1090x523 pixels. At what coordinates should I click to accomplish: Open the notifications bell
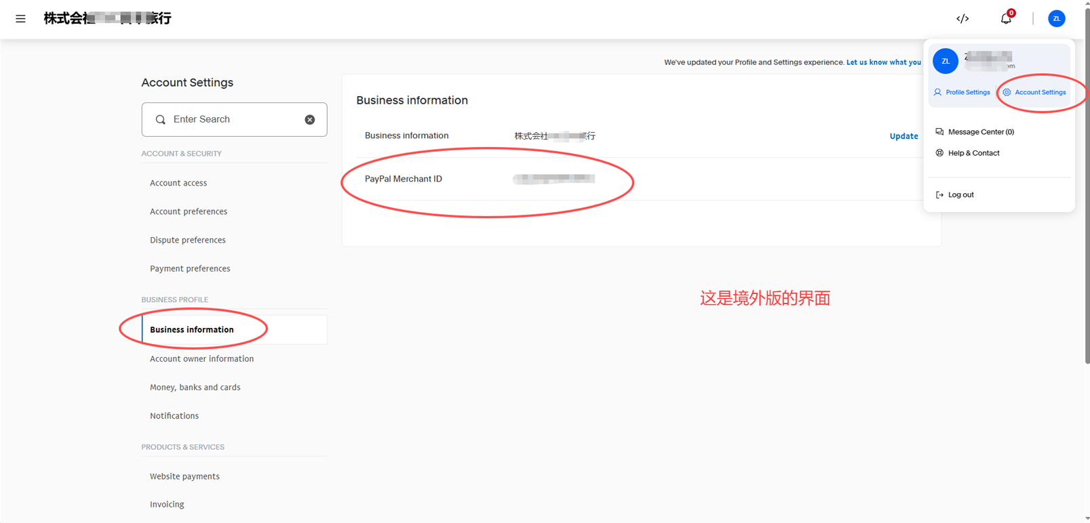click(x=1006, y=18)
